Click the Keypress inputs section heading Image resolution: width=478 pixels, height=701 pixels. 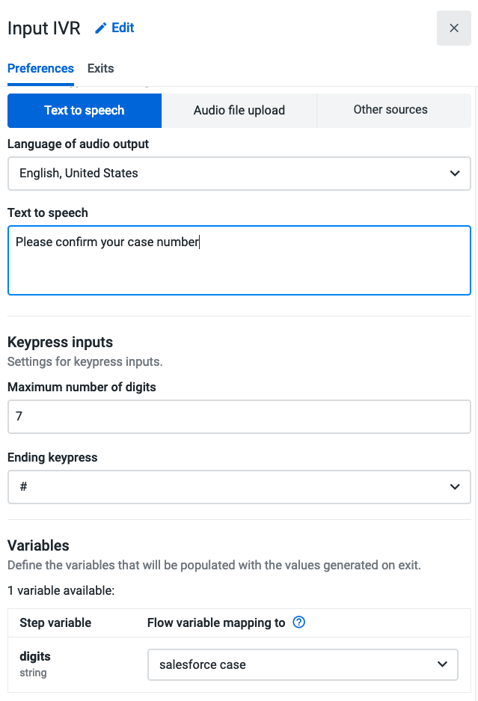point(60,342)
